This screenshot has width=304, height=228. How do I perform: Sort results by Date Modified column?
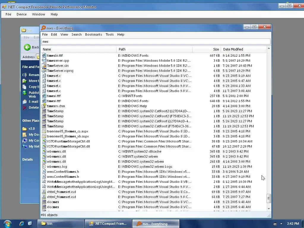[244, 49]
